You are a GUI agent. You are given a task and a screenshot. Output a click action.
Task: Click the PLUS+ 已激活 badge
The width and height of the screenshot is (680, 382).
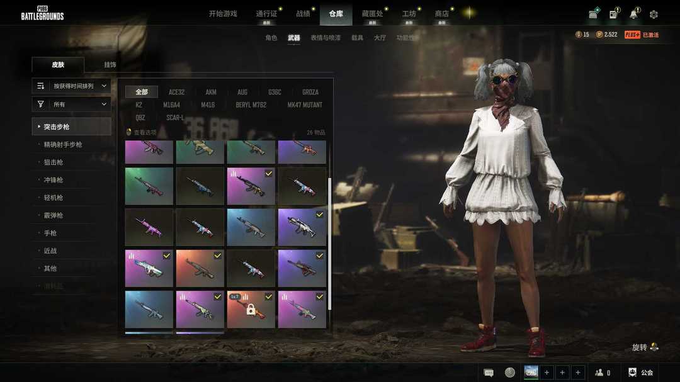(642, 35)
